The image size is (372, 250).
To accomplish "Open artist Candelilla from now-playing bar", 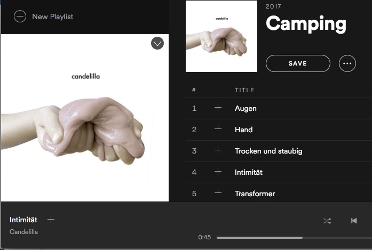I will coord(23,232).
